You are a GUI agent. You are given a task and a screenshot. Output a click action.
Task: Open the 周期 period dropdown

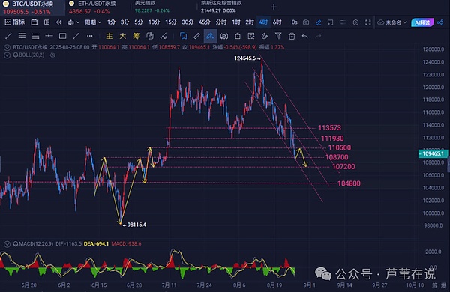click(x=93, y=22)
